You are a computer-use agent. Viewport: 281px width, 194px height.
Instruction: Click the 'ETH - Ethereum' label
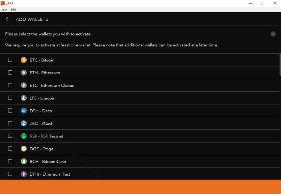click(x=45, y=73)
